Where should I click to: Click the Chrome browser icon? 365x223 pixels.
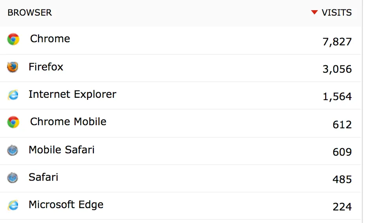[13, 39]
